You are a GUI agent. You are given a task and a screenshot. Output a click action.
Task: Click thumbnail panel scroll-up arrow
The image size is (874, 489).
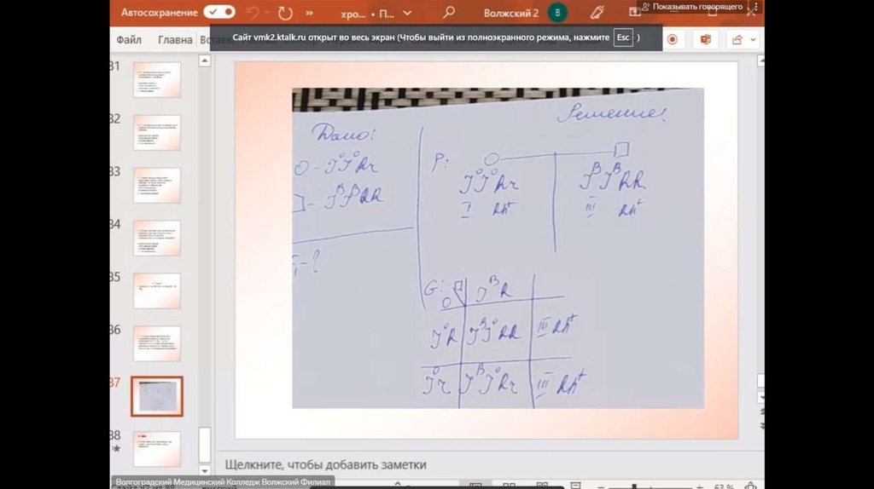click(x=205, y=60)
